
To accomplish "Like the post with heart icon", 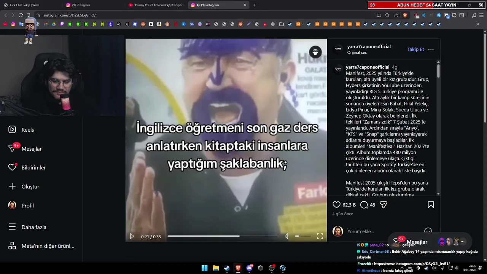I will pyautogui.click(x=336, y=205).
